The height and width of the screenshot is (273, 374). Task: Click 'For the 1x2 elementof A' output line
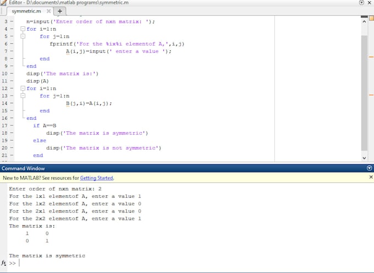(75, 204)
